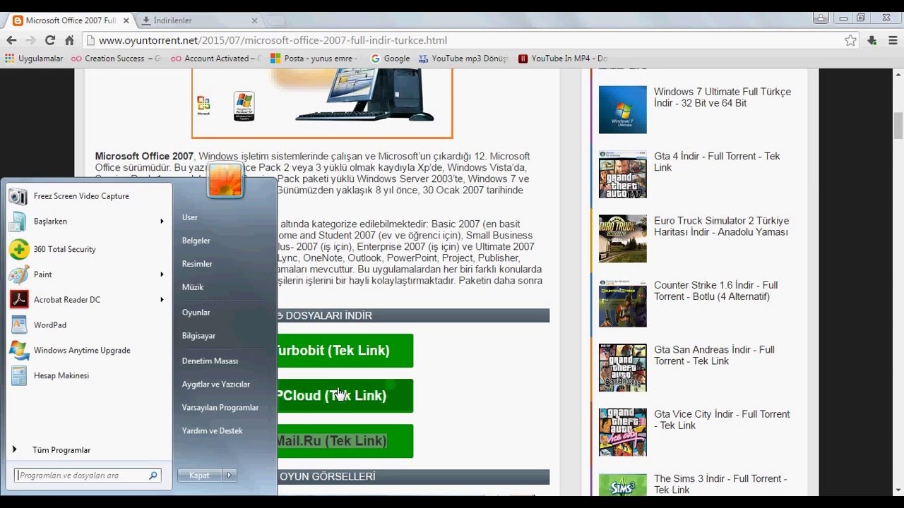
Task: Switch to İndirilenler tab
Action: click(x=198, y=20)
